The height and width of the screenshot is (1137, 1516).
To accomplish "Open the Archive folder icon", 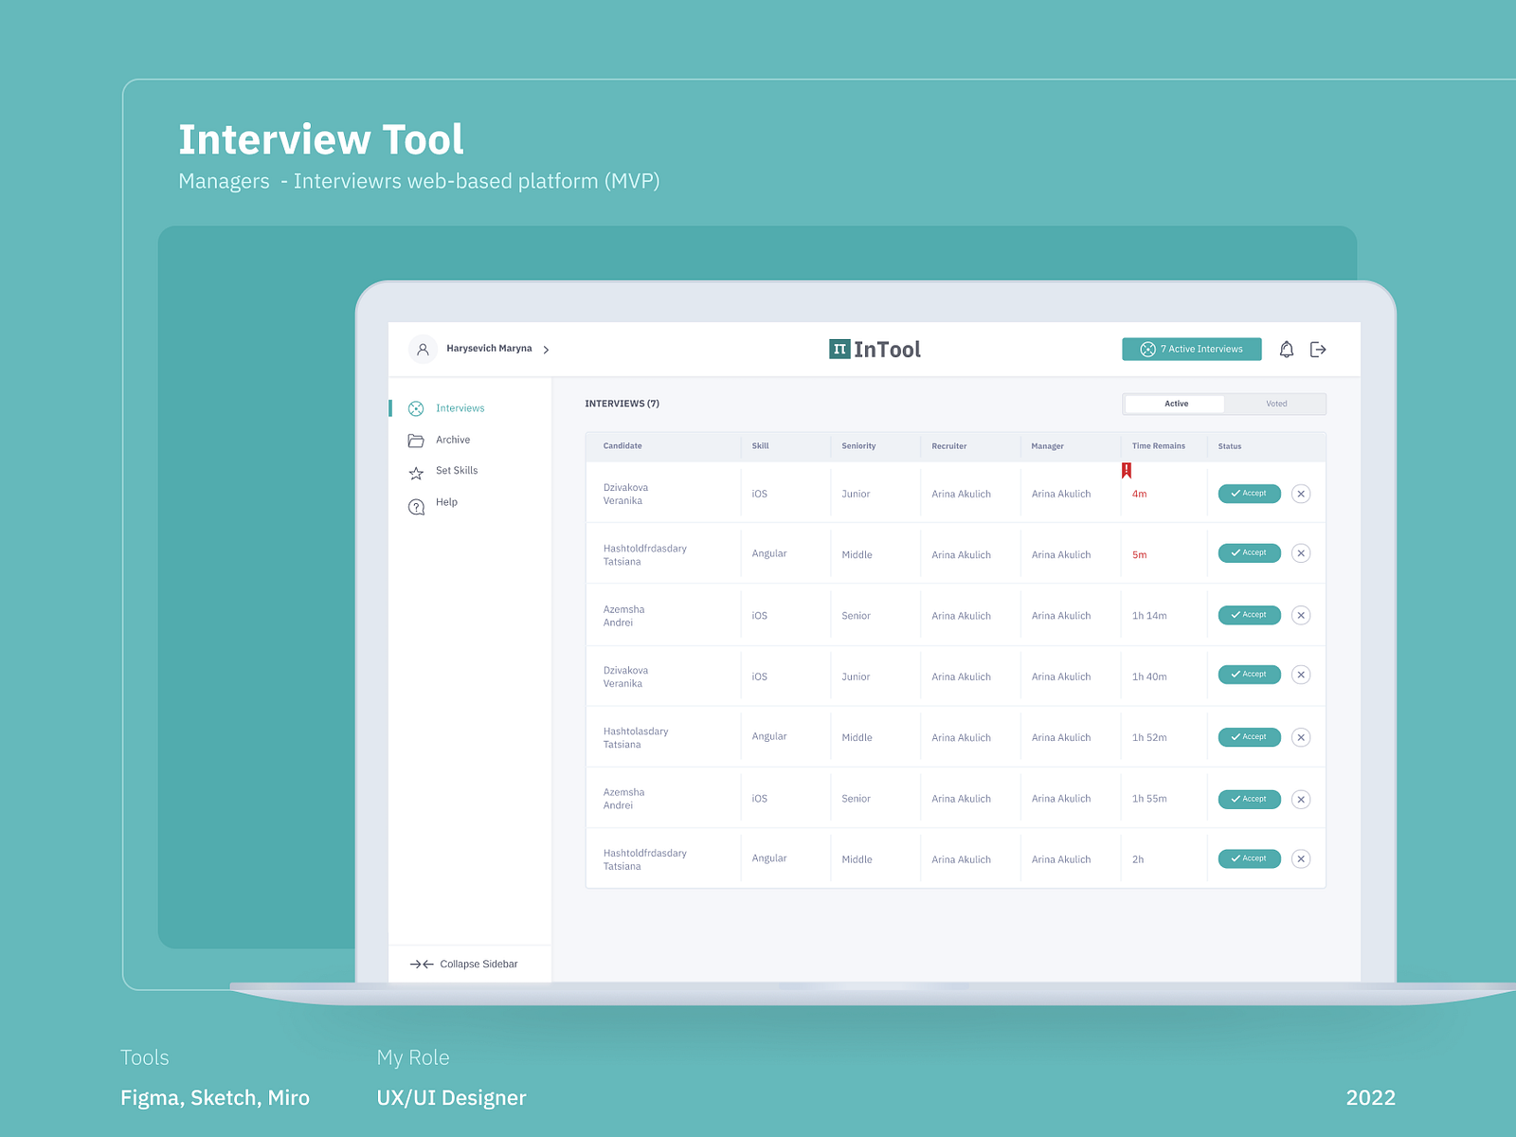I will pyautogui.click(x=416, y=440).
